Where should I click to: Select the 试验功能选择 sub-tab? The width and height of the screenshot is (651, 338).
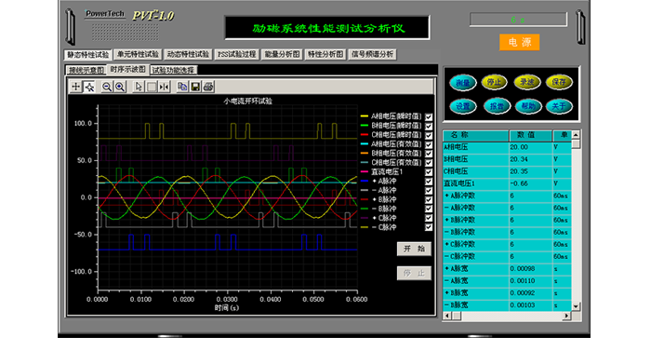(173, 70)
